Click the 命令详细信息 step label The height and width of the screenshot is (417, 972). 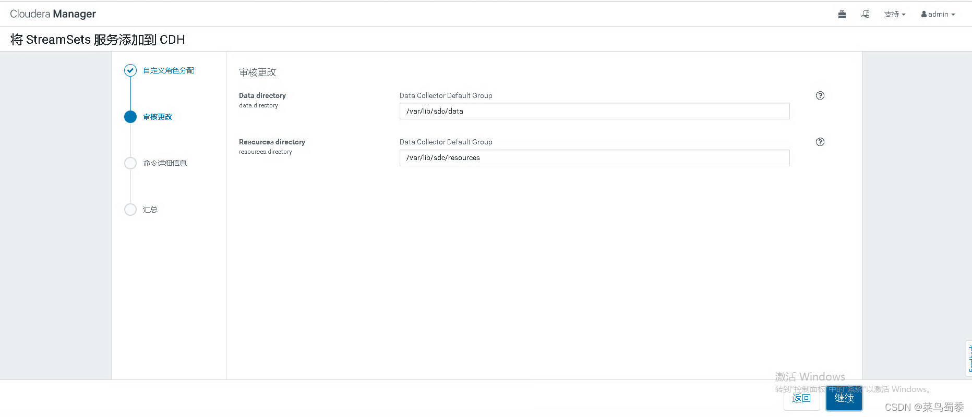coord(165,163)
